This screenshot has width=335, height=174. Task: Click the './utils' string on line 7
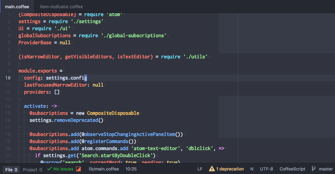(x=195, y=57)
